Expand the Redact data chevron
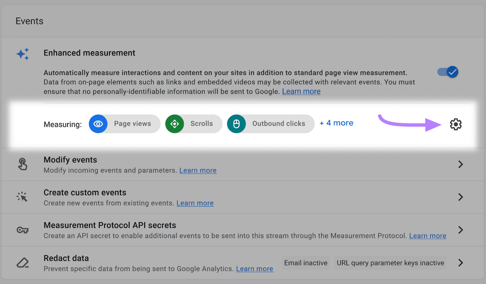Screen dimensions: 486x284 click(x=460, y=262)
